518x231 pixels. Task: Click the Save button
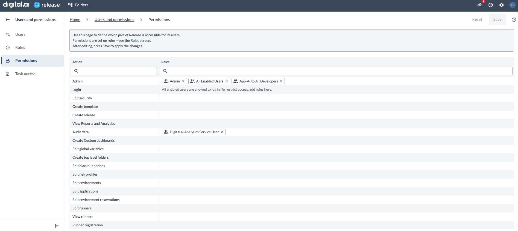497,19
